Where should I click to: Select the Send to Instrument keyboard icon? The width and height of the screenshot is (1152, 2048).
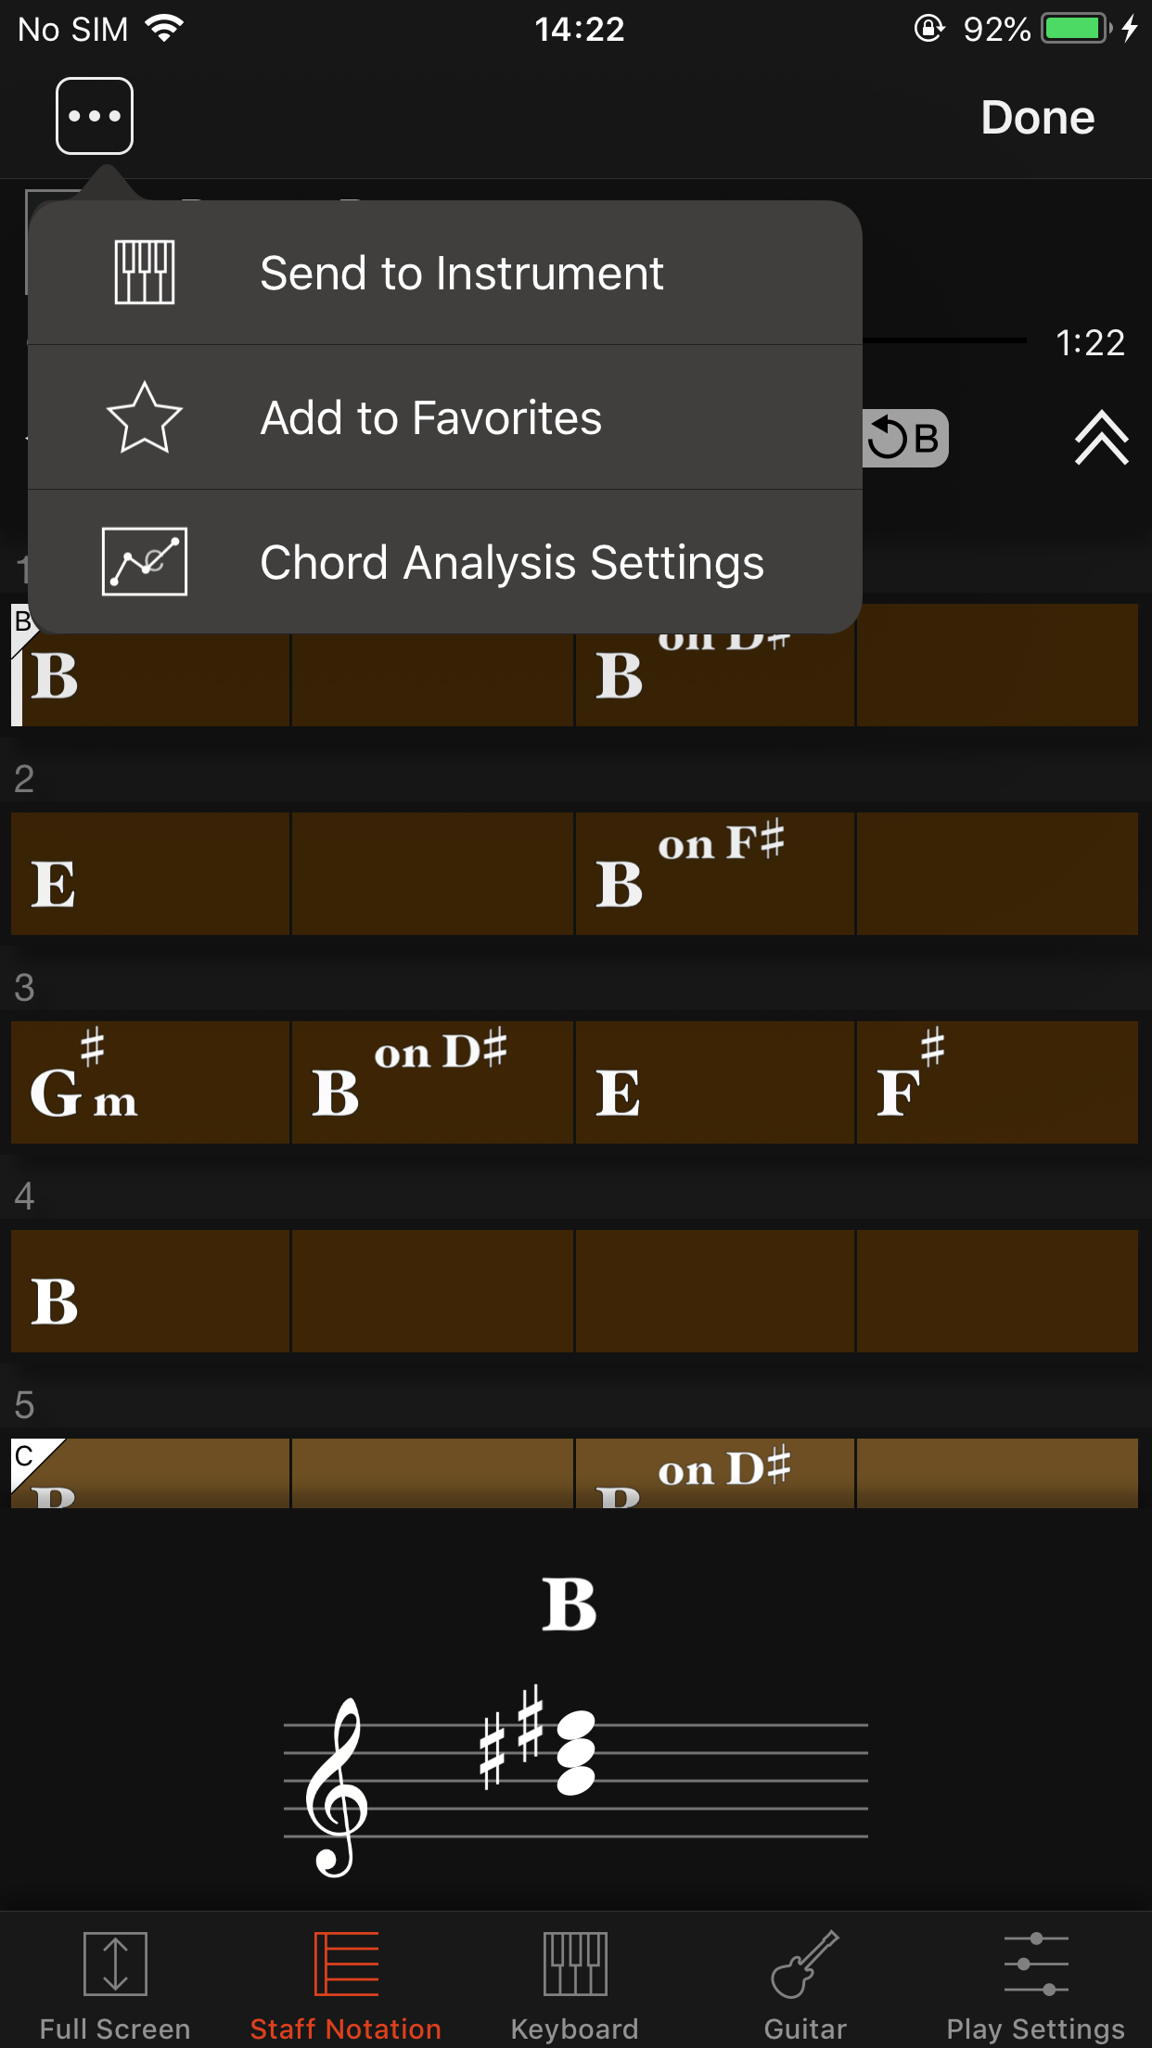[x=144, y=273]
